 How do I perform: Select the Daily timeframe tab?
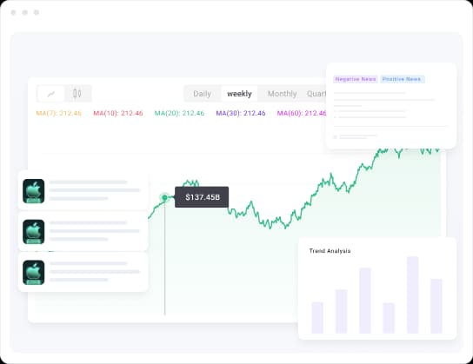coord(202,94)
